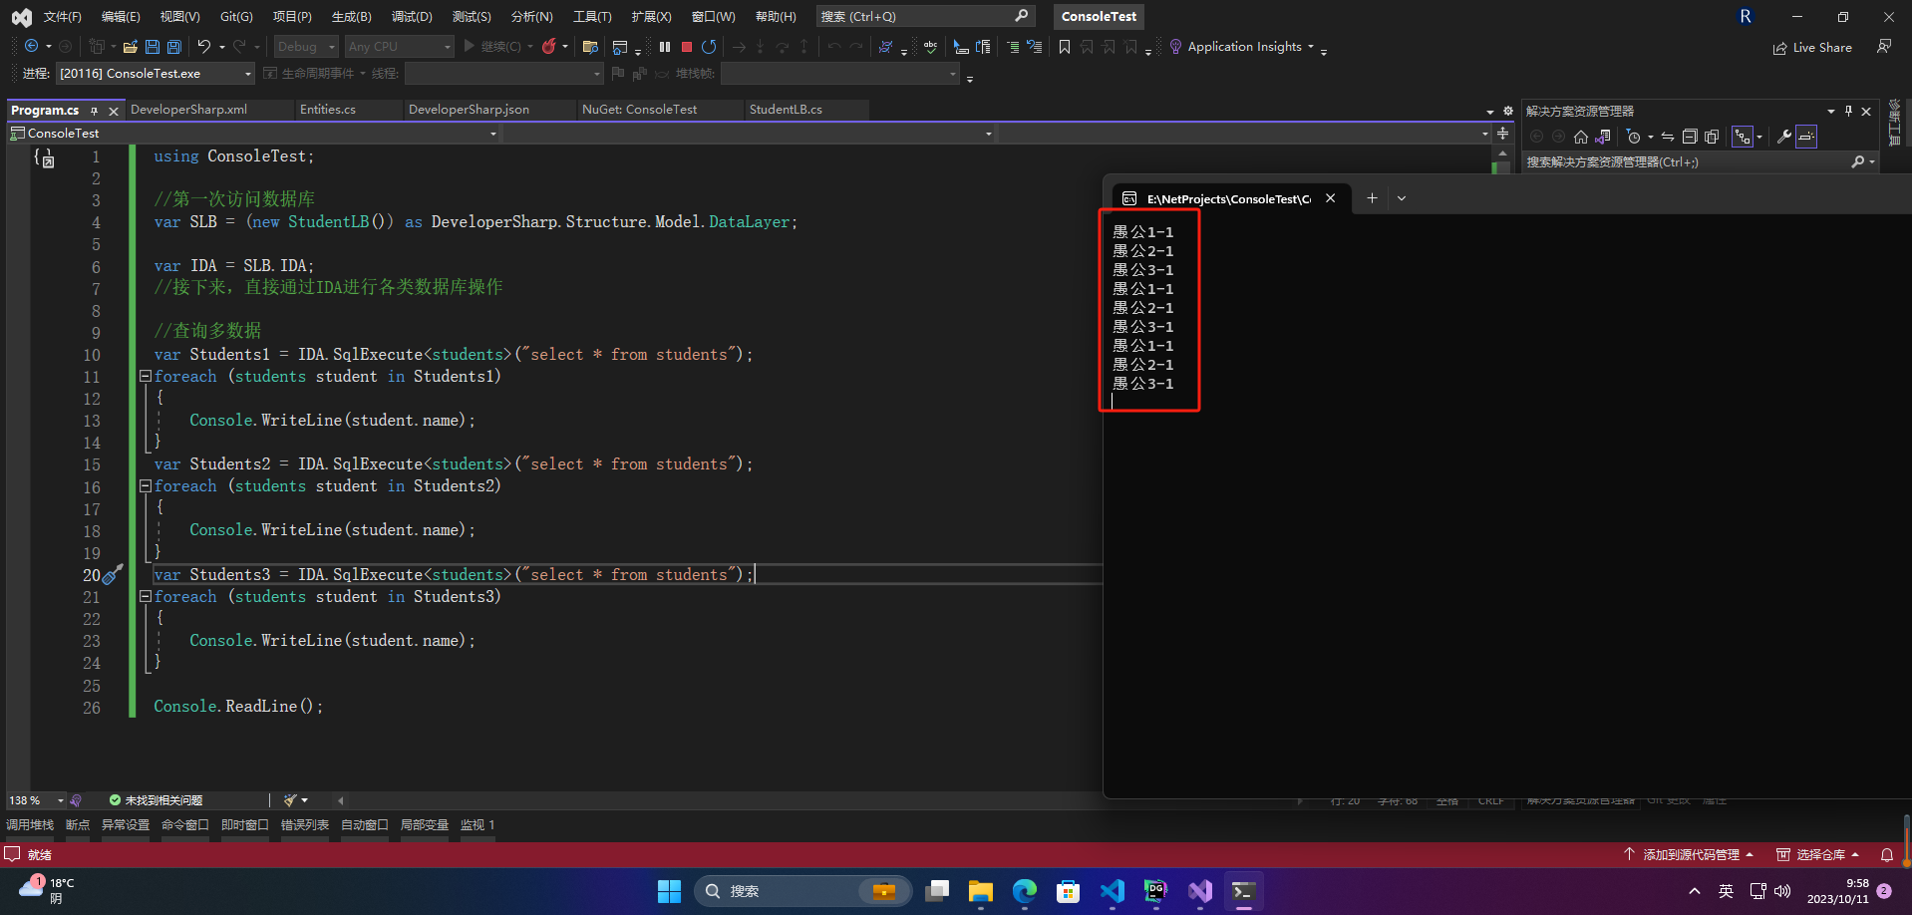Click the Undo arrow icon
Image resolution: width=1912 pixels, height=915 pixels.
click(204, 47)
